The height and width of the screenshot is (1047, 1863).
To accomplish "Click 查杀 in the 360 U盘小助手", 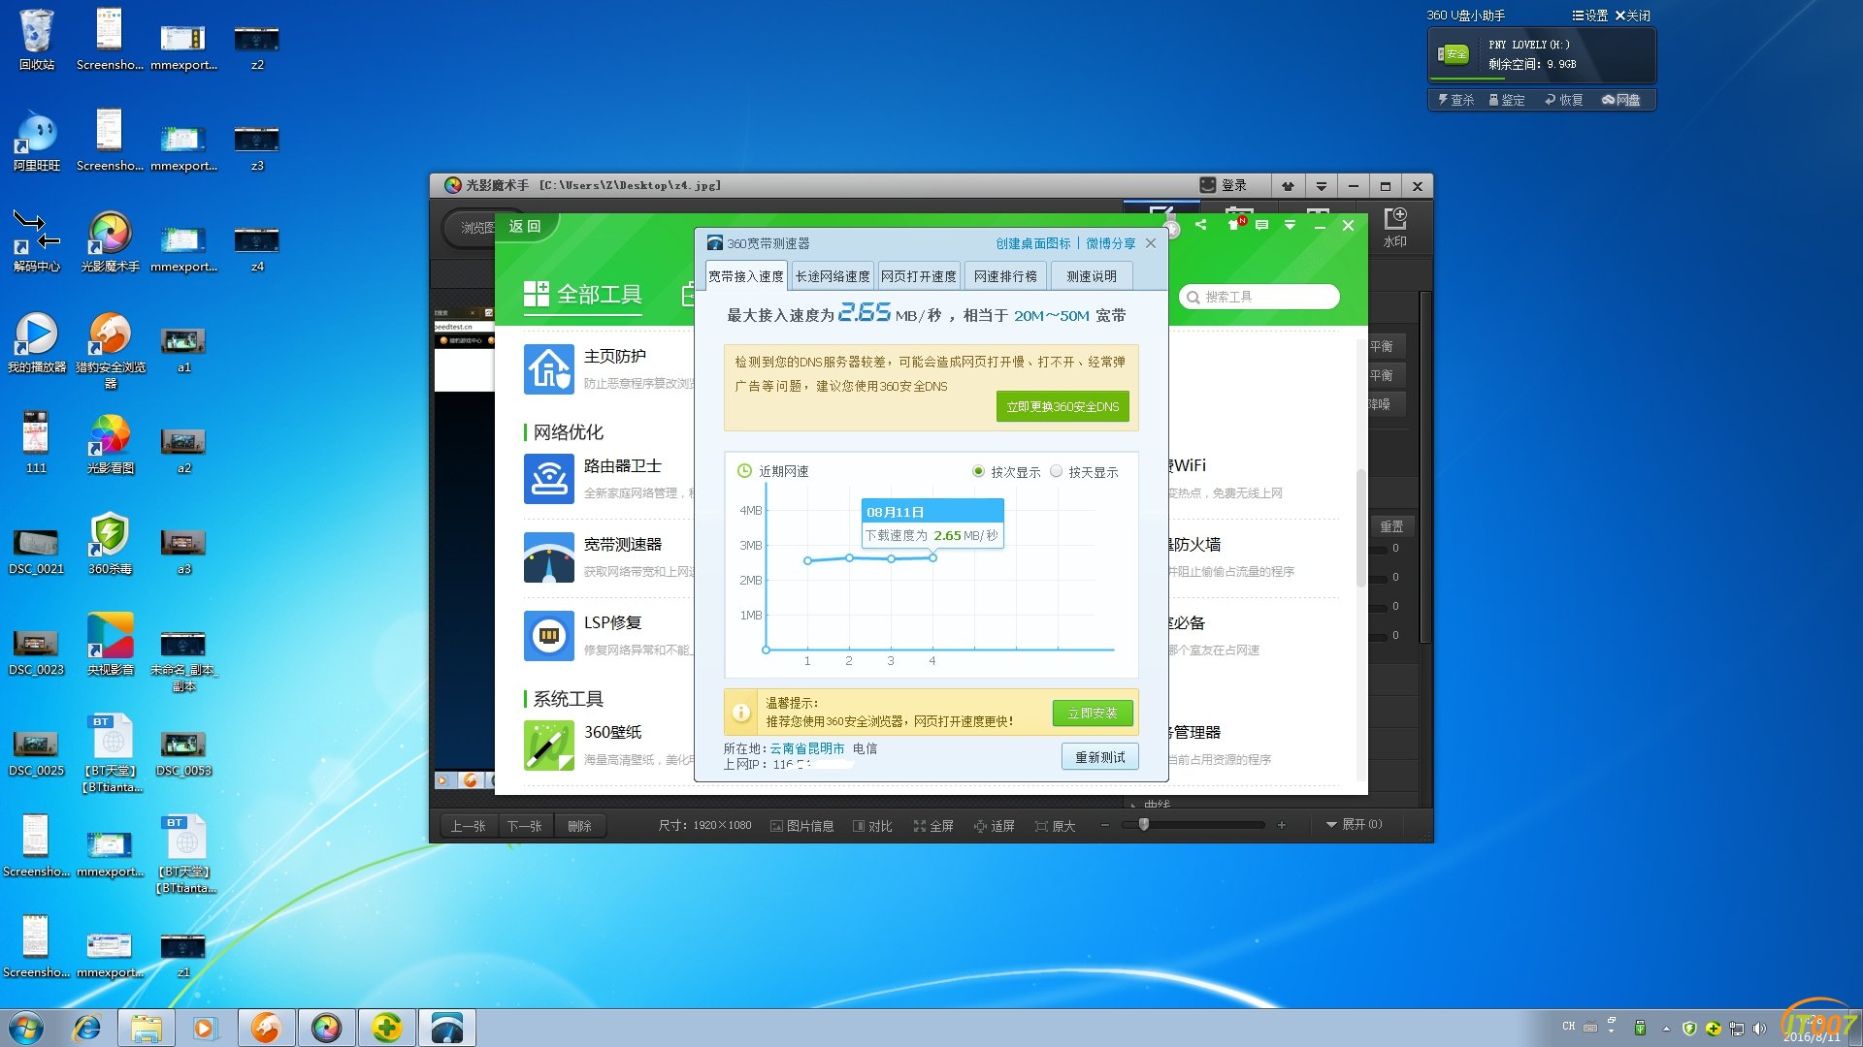I will [x=1455, y=100].
